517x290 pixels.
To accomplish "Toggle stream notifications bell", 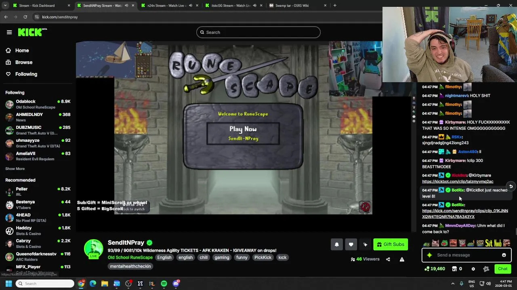I will pyautogui.click(x=336, y=244).
